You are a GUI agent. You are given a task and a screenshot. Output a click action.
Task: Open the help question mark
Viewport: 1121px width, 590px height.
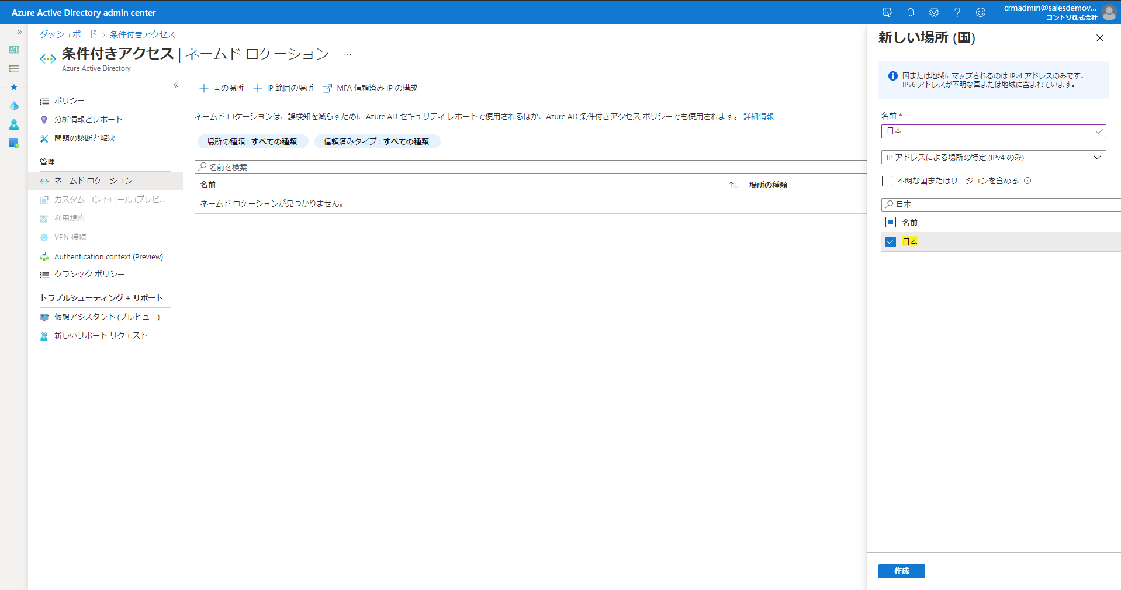957,12
